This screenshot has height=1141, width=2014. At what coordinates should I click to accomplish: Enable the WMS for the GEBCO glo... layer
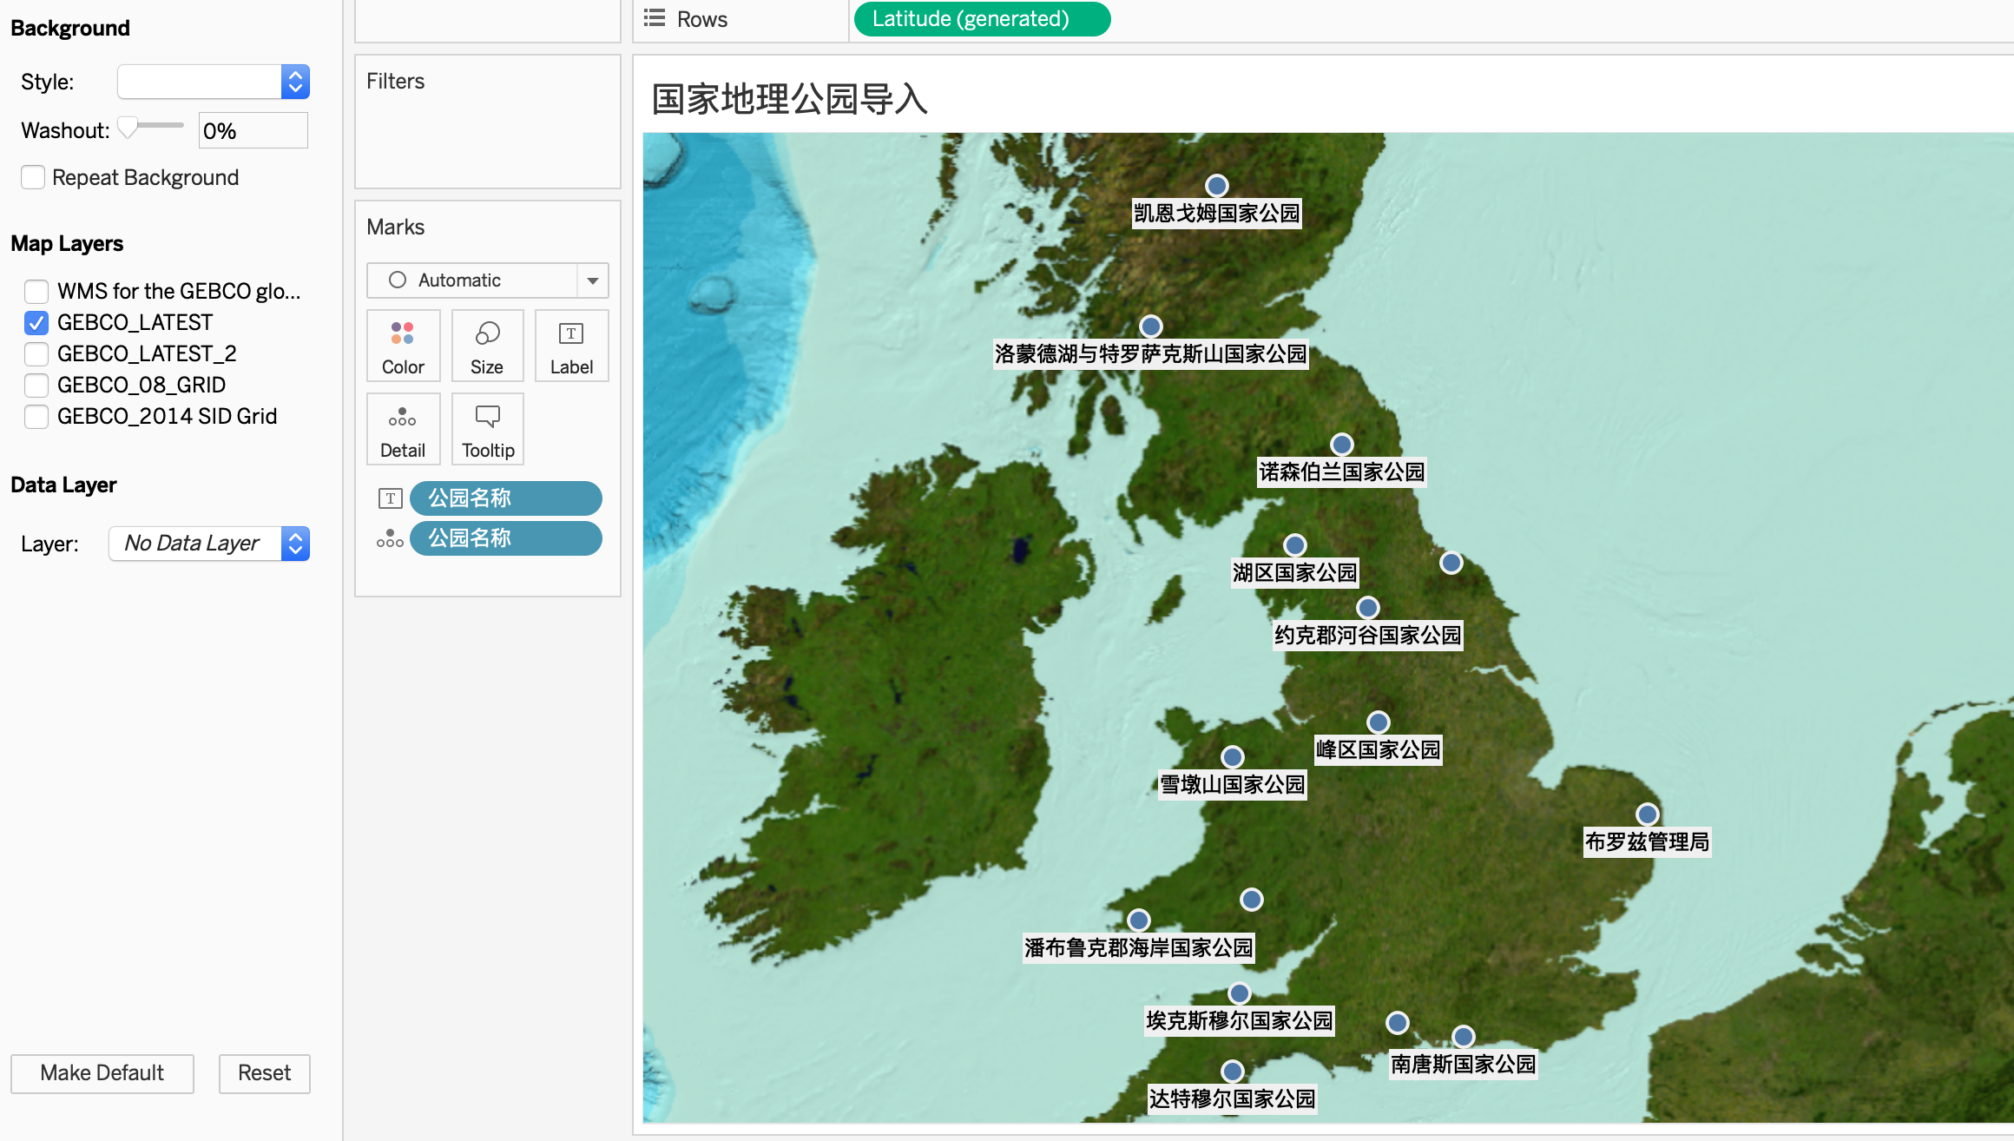(x=36, y=291)
